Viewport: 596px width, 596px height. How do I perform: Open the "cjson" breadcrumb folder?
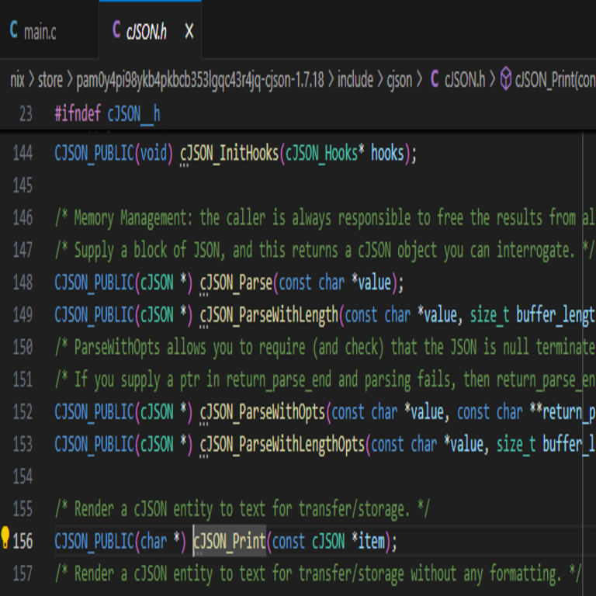[400, 79]
